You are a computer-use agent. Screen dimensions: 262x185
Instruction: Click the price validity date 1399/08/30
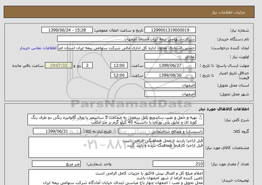coord(170,75)
